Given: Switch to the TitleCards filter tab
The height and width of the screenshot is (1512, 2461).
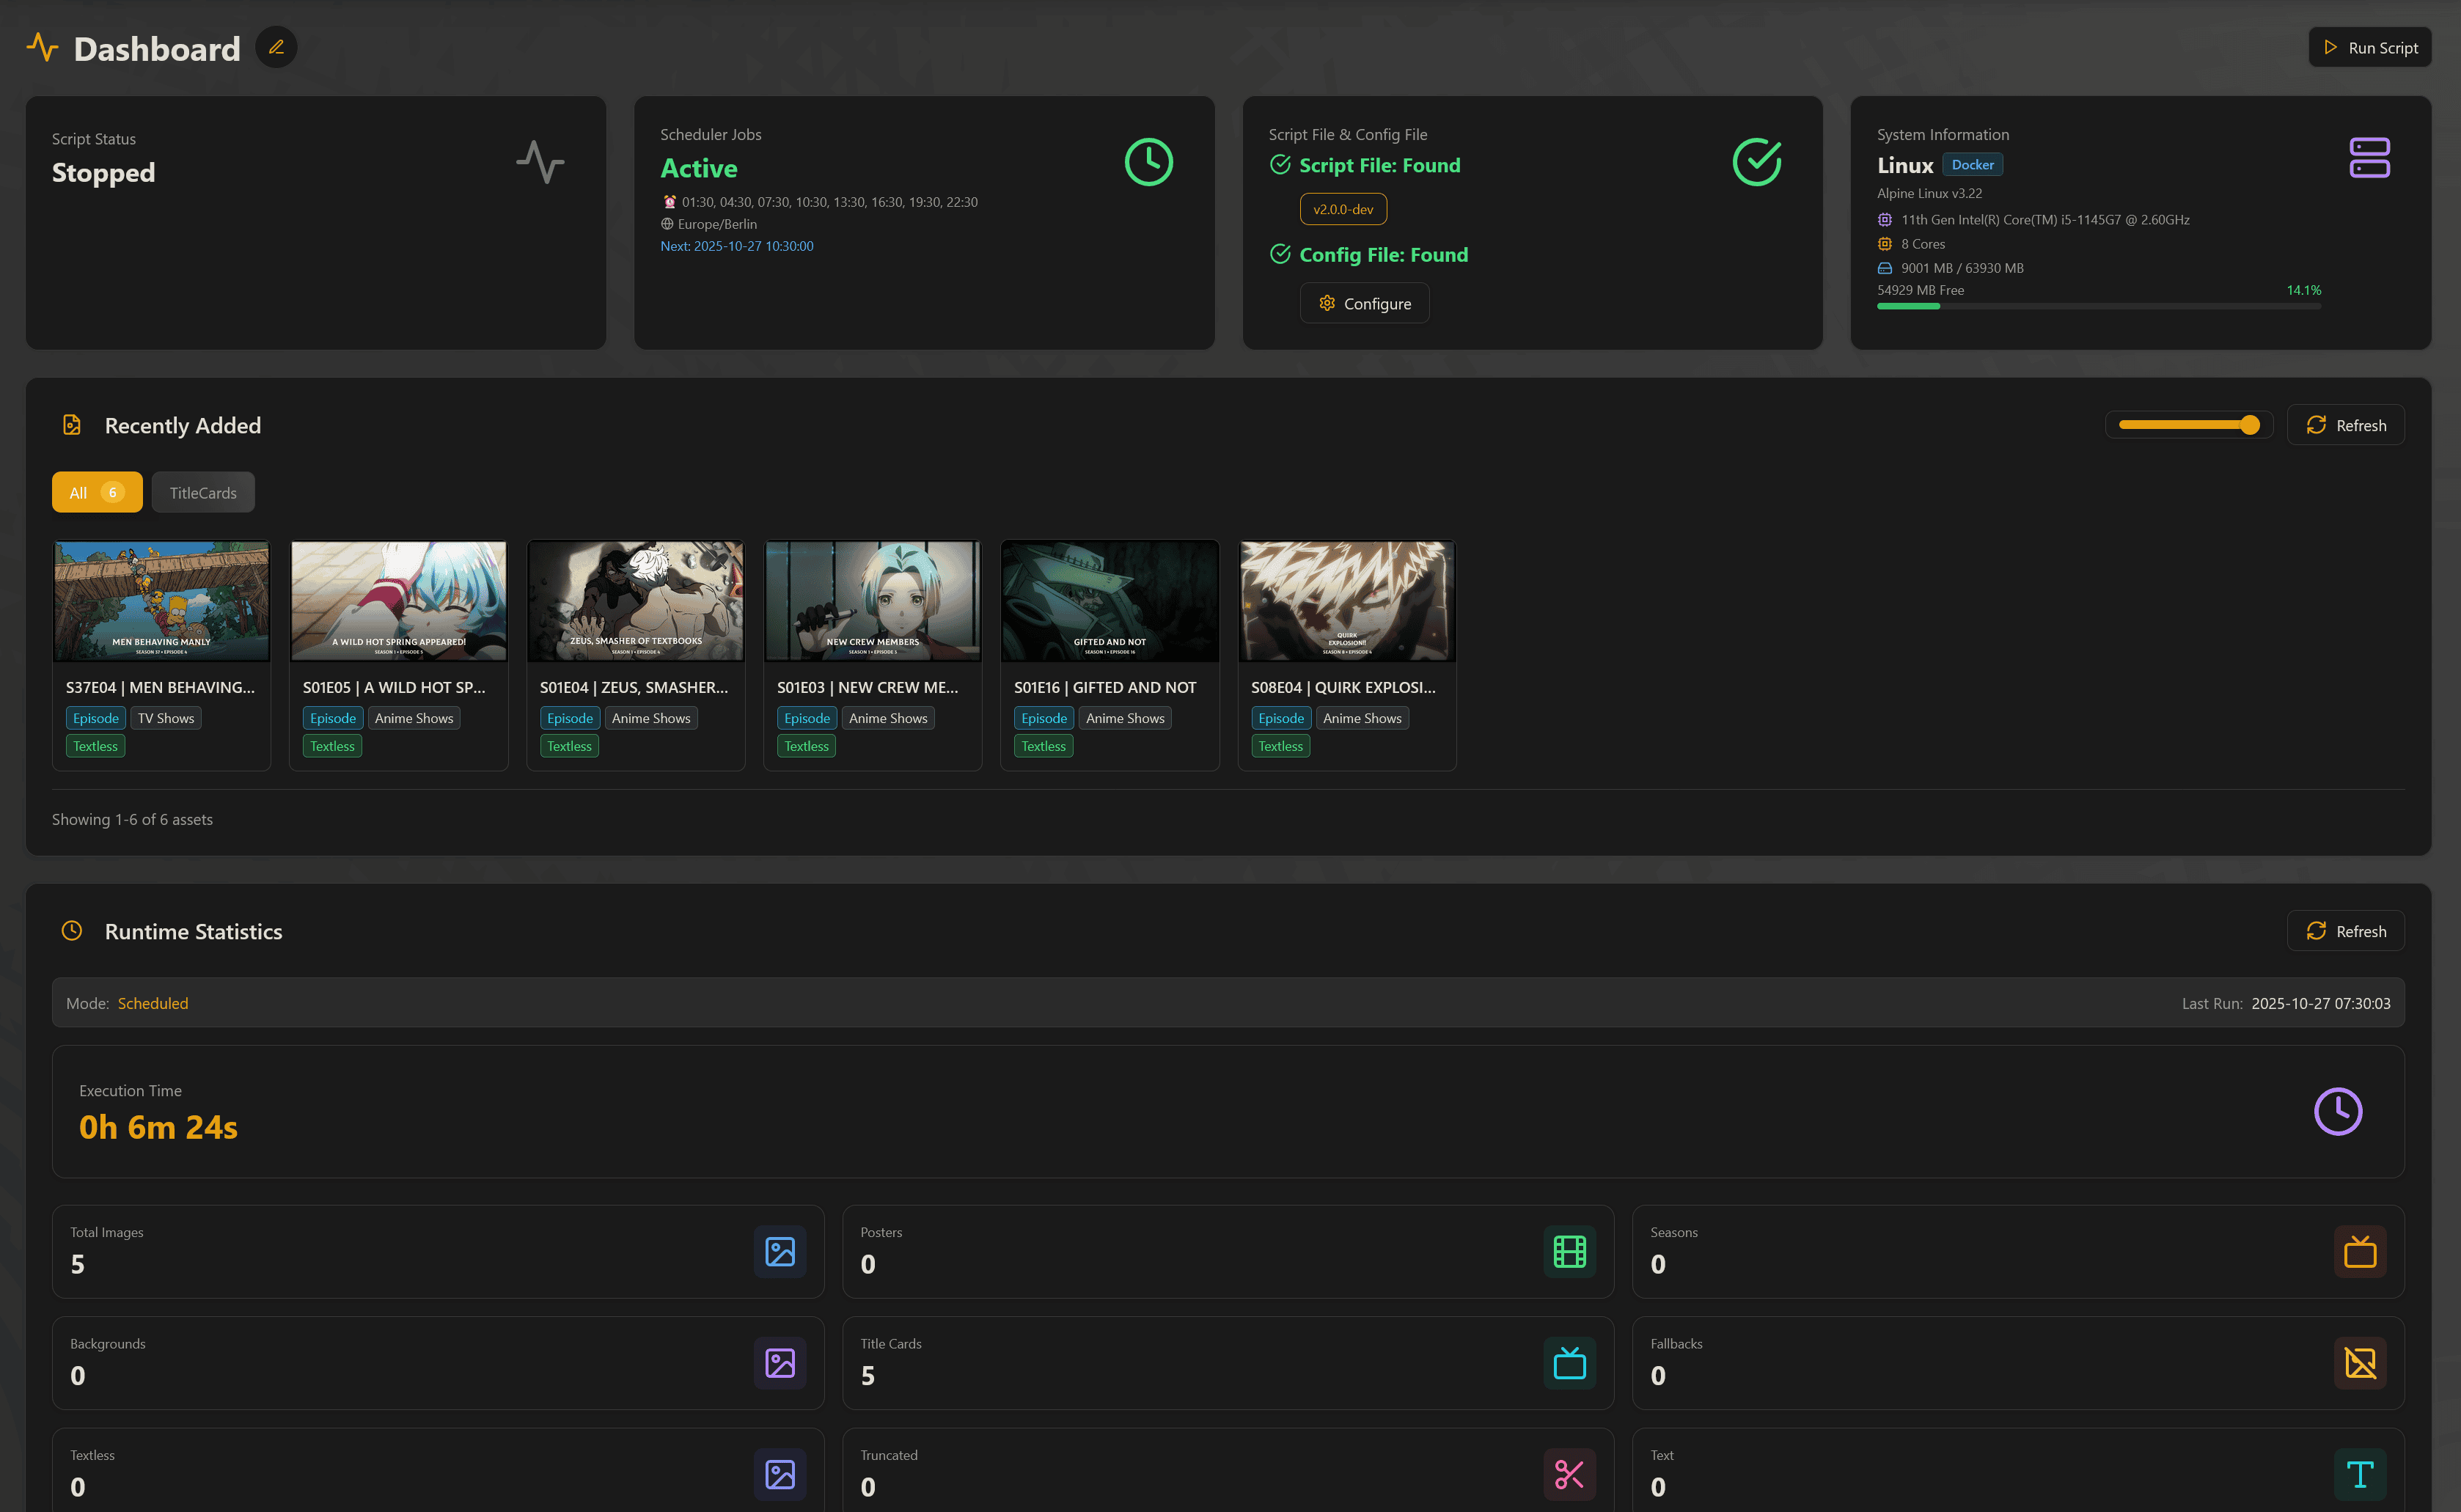Looking at the screenshot, I should pyautogui.click(x=203, y=492).
